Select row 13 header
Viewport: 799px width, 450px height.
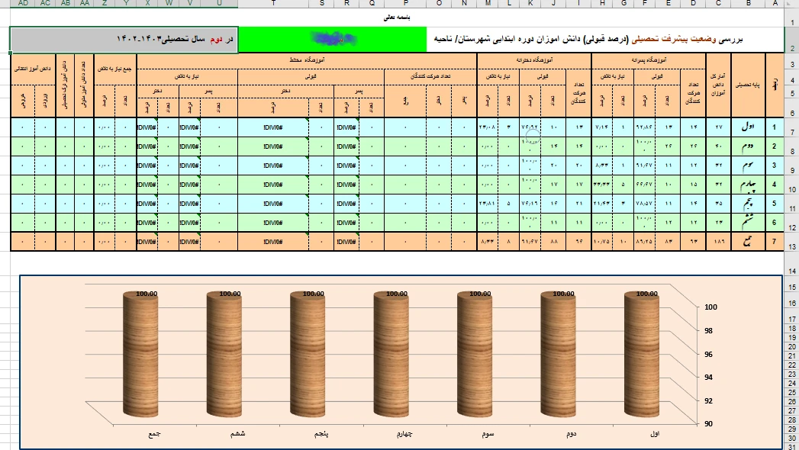791,246
